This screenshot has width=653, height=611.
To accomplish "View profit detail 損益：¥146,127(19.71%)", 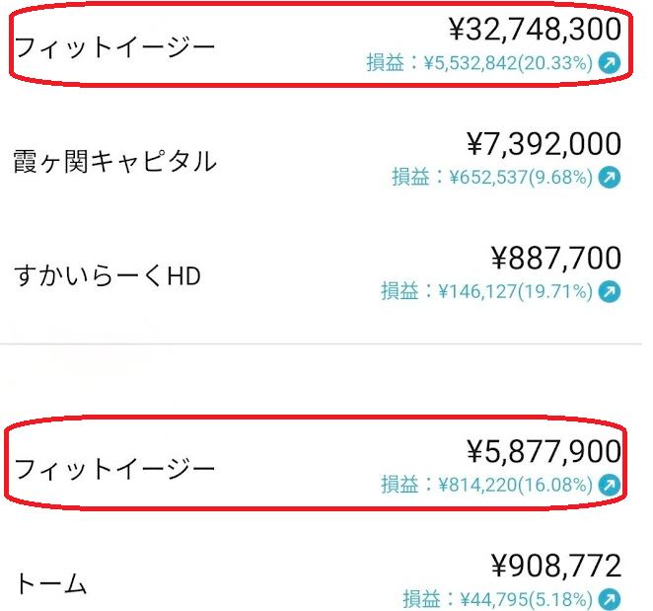I will [x=486, y=291].
